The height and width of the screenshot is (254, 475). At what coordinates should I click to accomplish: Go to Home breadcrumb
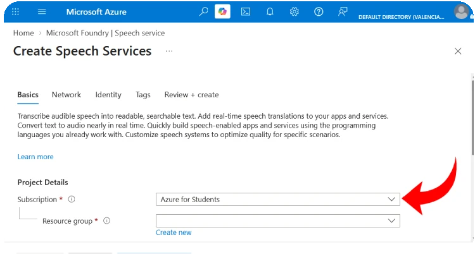[23, 33]
